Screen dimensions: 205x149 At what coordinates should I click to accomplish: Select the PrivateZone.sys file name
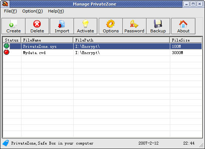click(40, 46)
